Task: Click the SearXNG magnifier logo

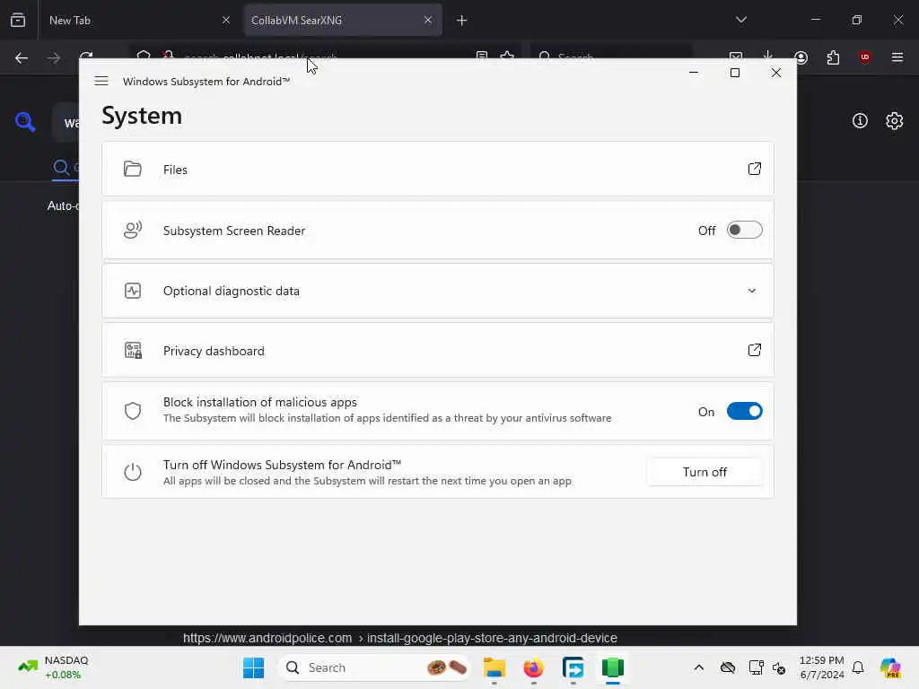Action: (25, 121)
